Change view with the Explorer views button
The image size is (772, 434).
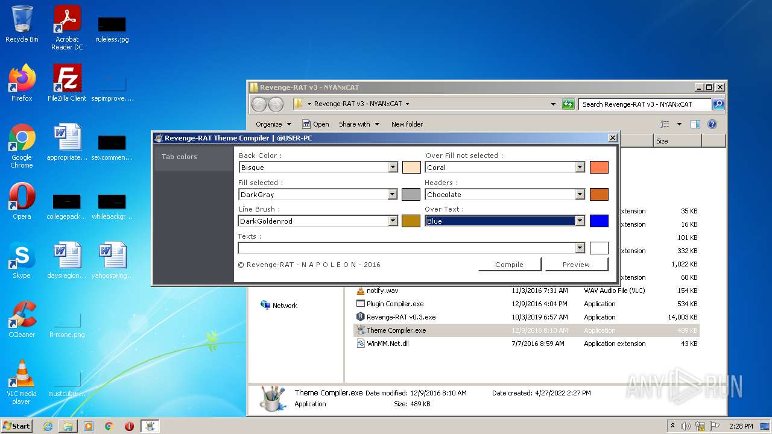point(665,124)
